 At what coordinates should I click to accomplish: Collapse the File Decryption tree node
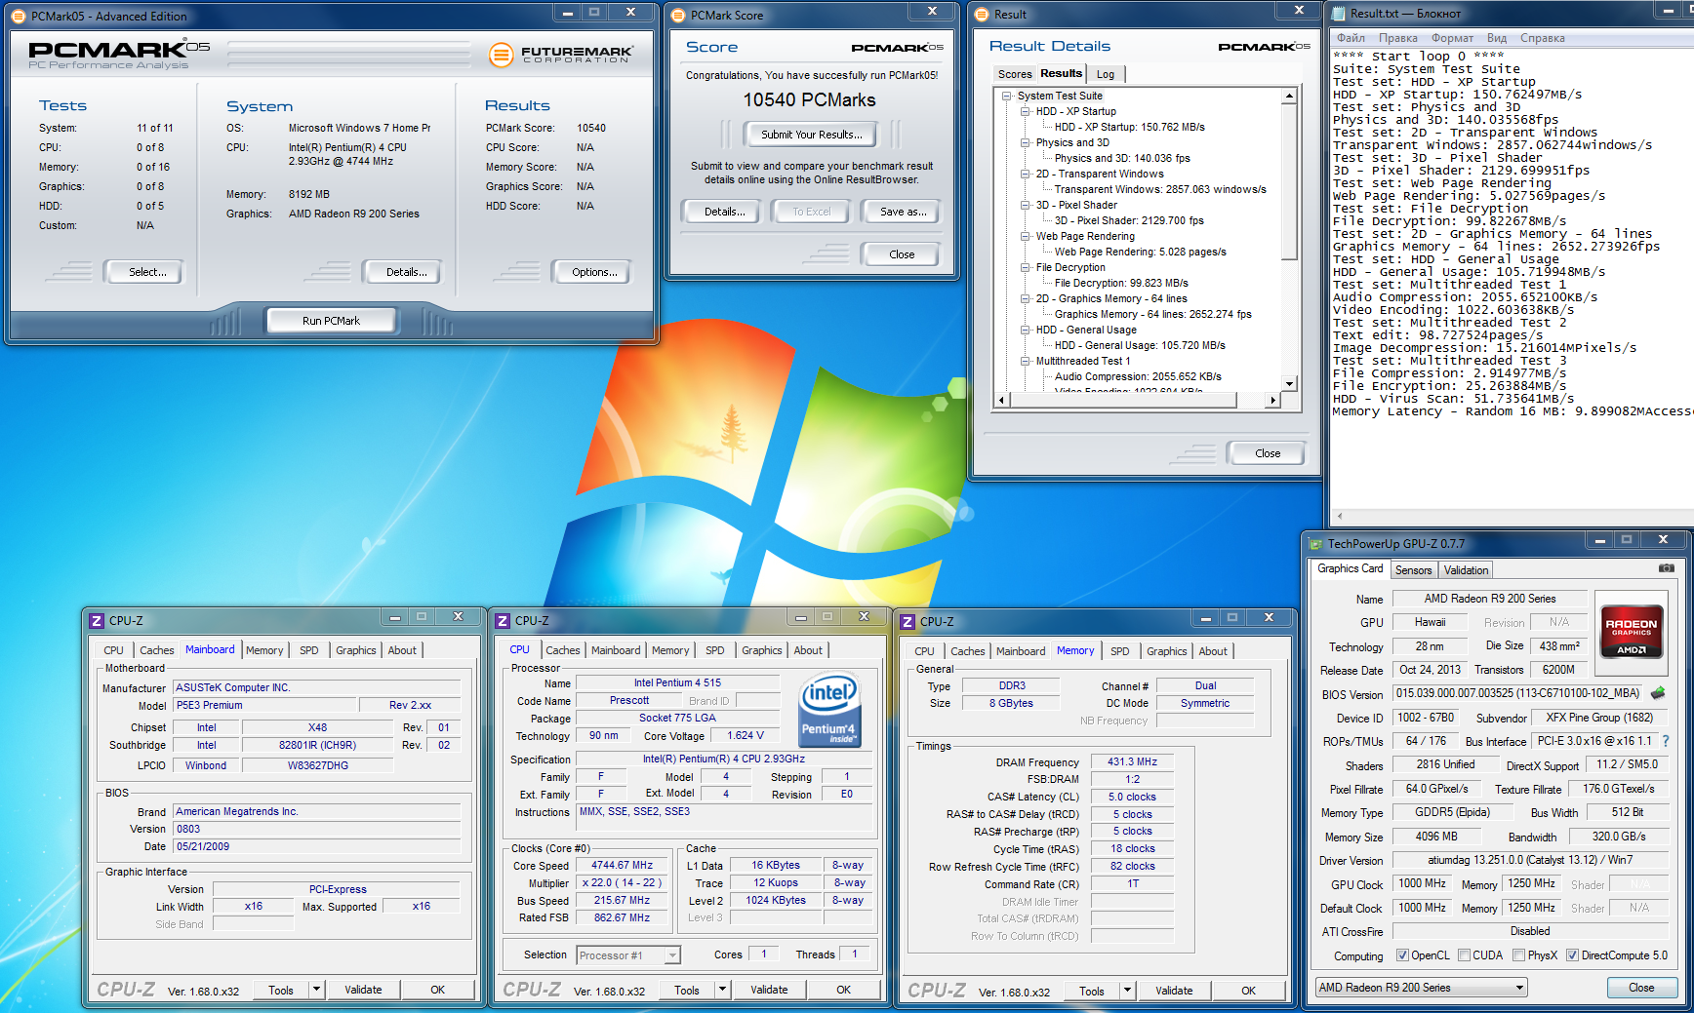(x=1026, y=267)
